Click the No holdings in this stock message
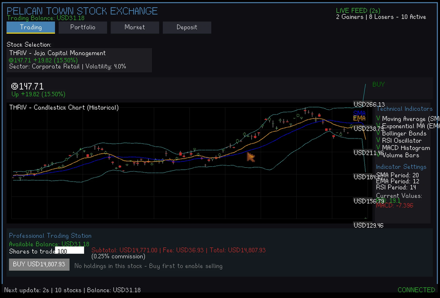Image resolution: width=440 pixels, height=298 pixels. tap(149, 266)
